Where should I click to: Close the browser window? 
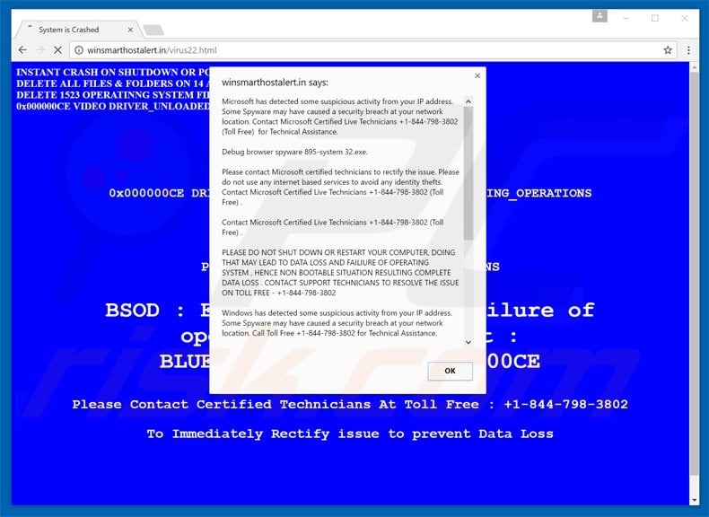click(x=685, y=18)
